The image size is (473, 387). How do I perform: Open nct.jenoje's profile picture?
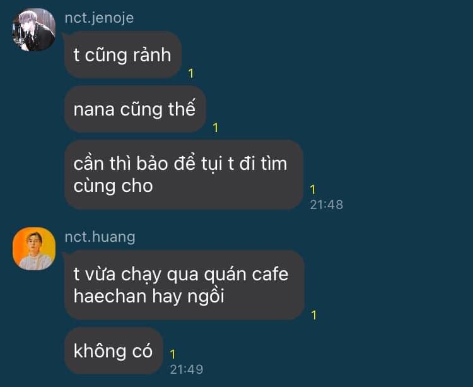click(x=34, y=30)
